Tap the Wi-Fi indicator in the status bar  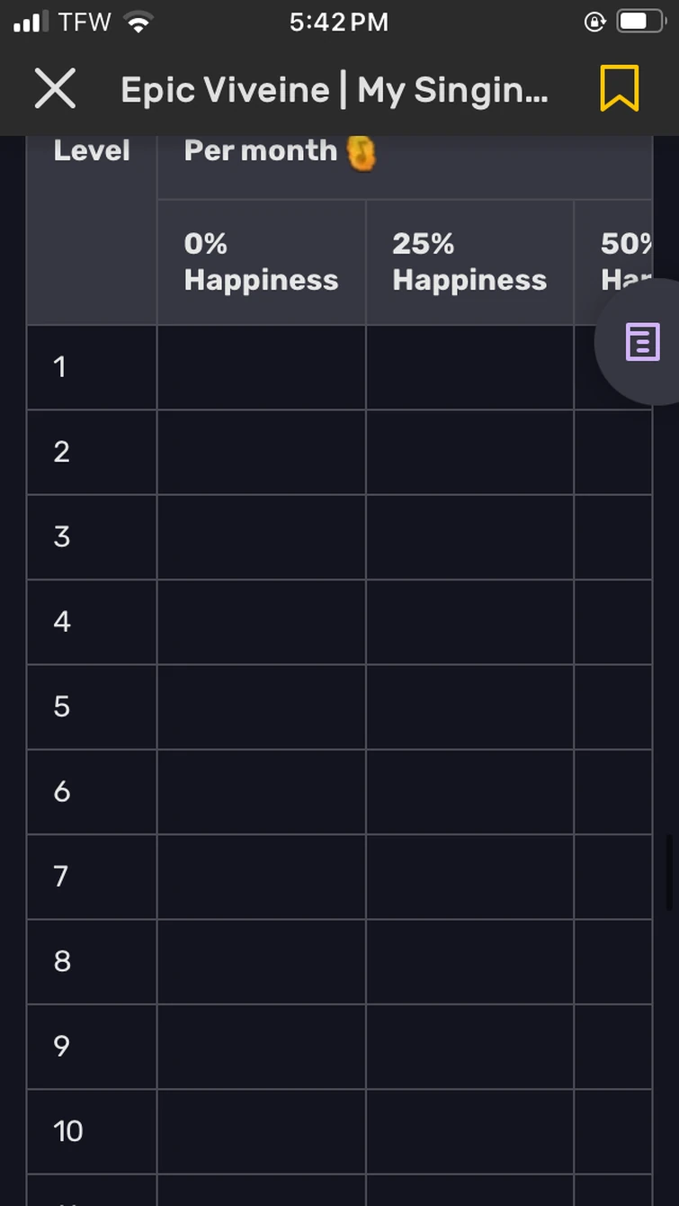tap(134, 19)
